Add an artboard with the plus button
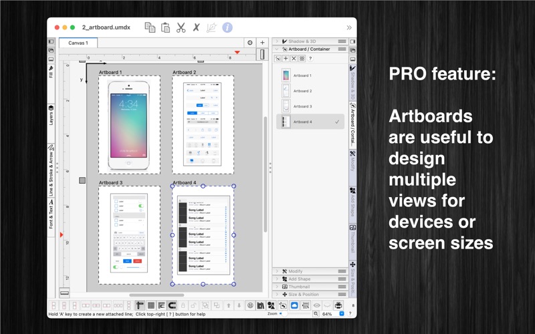The image size is (535, 334). coord(286,59)
